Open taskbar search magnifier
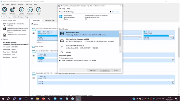 point(8,99)
